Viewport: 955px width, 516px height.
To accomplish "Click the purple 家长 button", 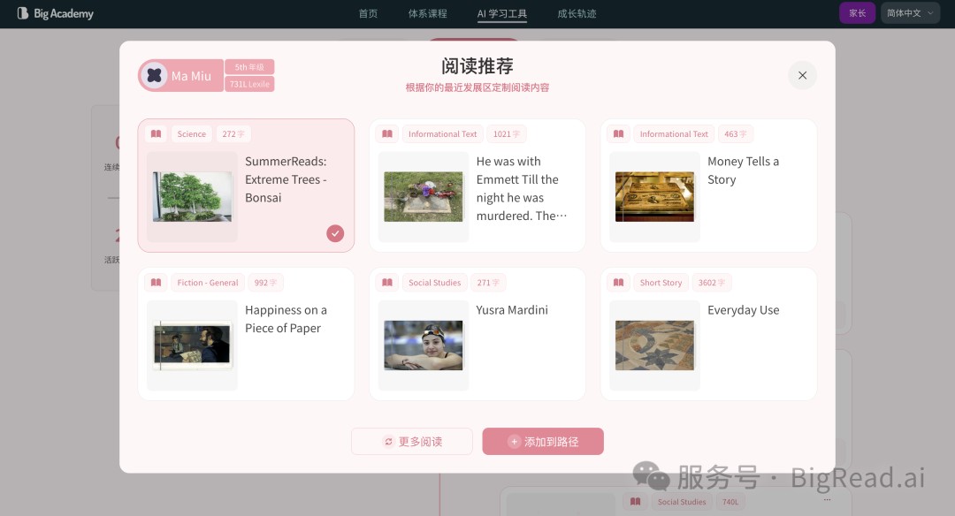I will pos(857,13).
